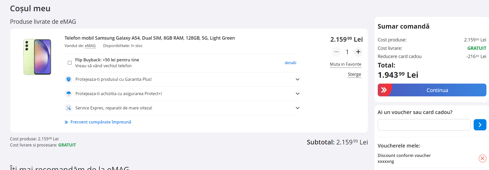Delete the product using Sterge
Viewport: 489px width, 170px height.
pyautogui.click(x=354, y=74)
